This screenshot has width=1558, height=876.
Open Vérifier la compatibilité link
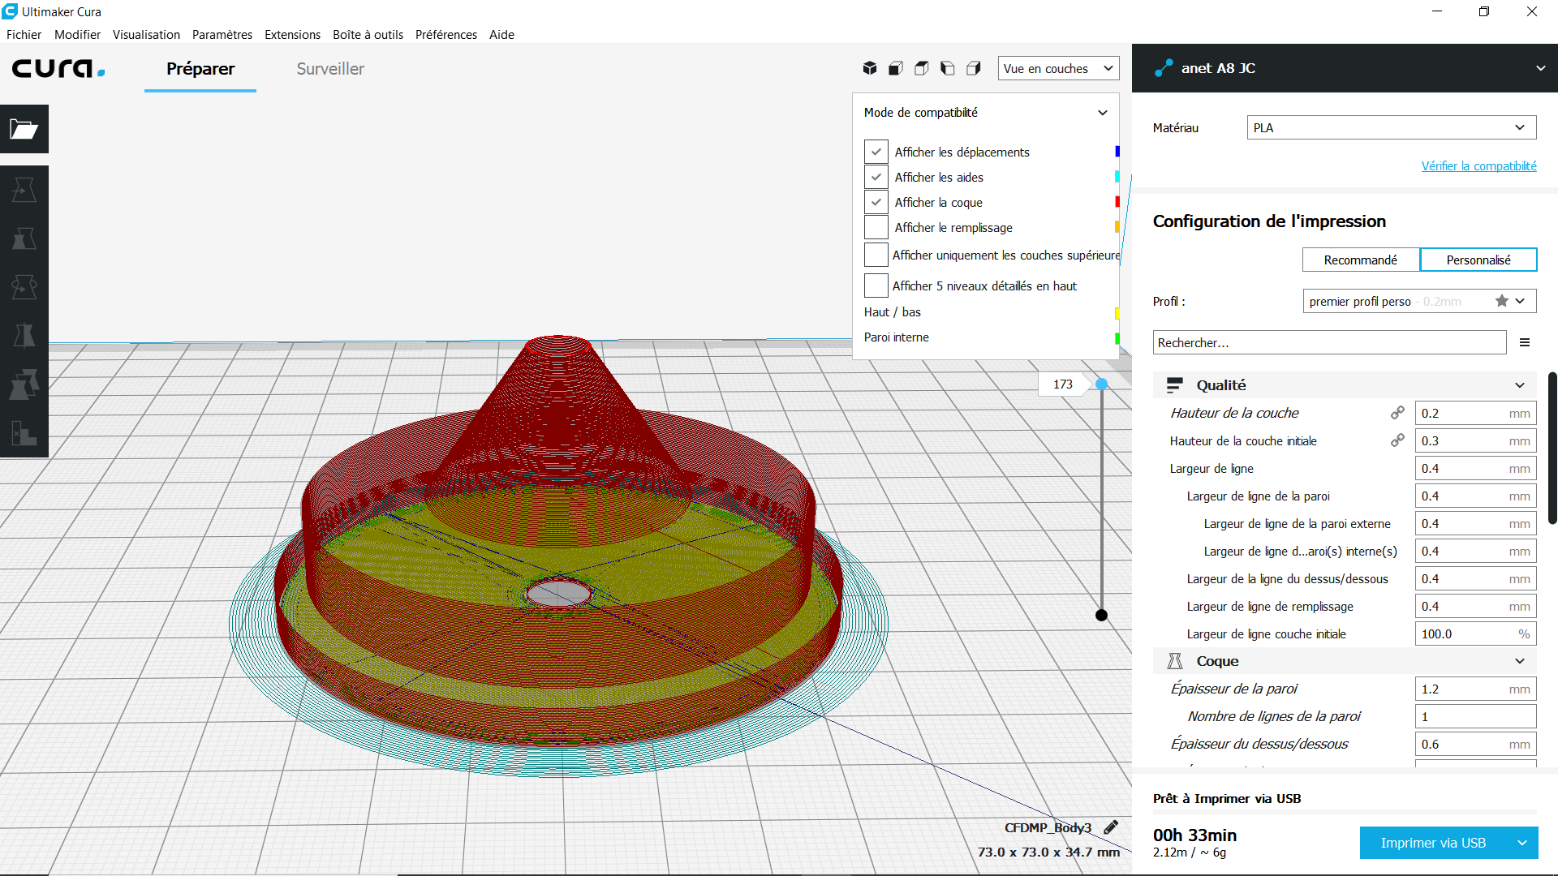pos(1478,165)
